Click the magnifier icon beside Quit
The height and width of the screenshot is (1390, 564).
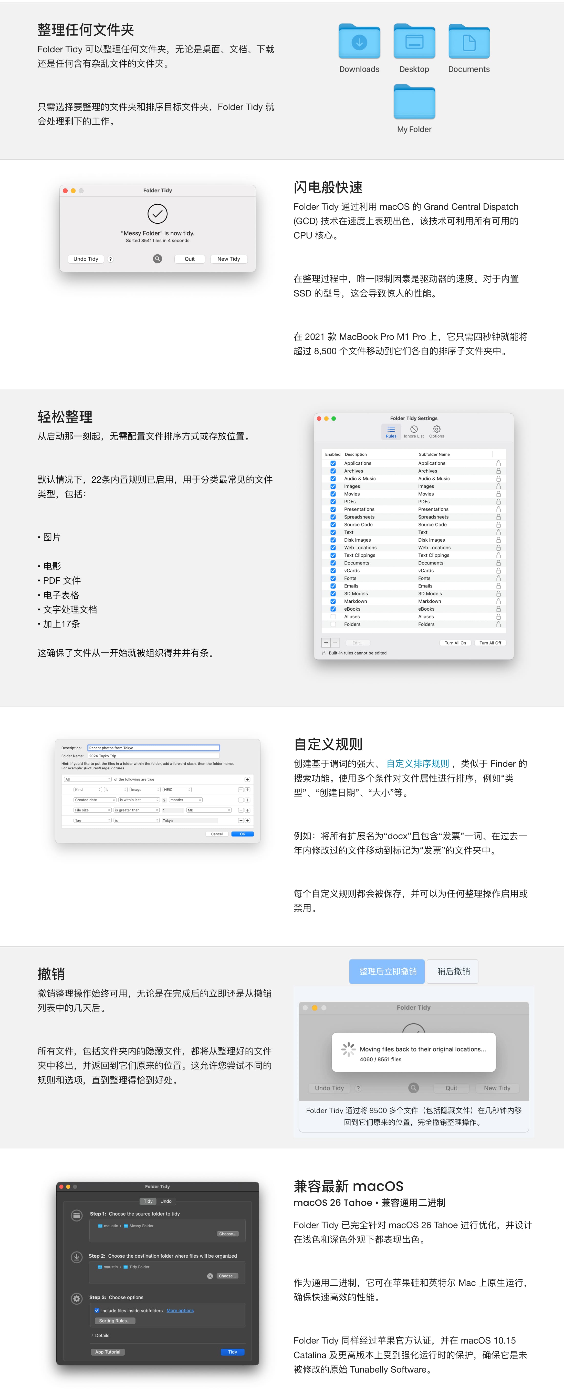tap(157, 259)
